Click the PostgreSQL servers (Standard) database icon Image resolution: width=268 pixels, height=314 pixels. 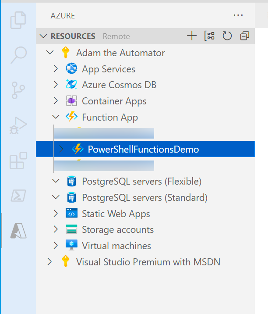pyautogui.click(x=71, y=197)
